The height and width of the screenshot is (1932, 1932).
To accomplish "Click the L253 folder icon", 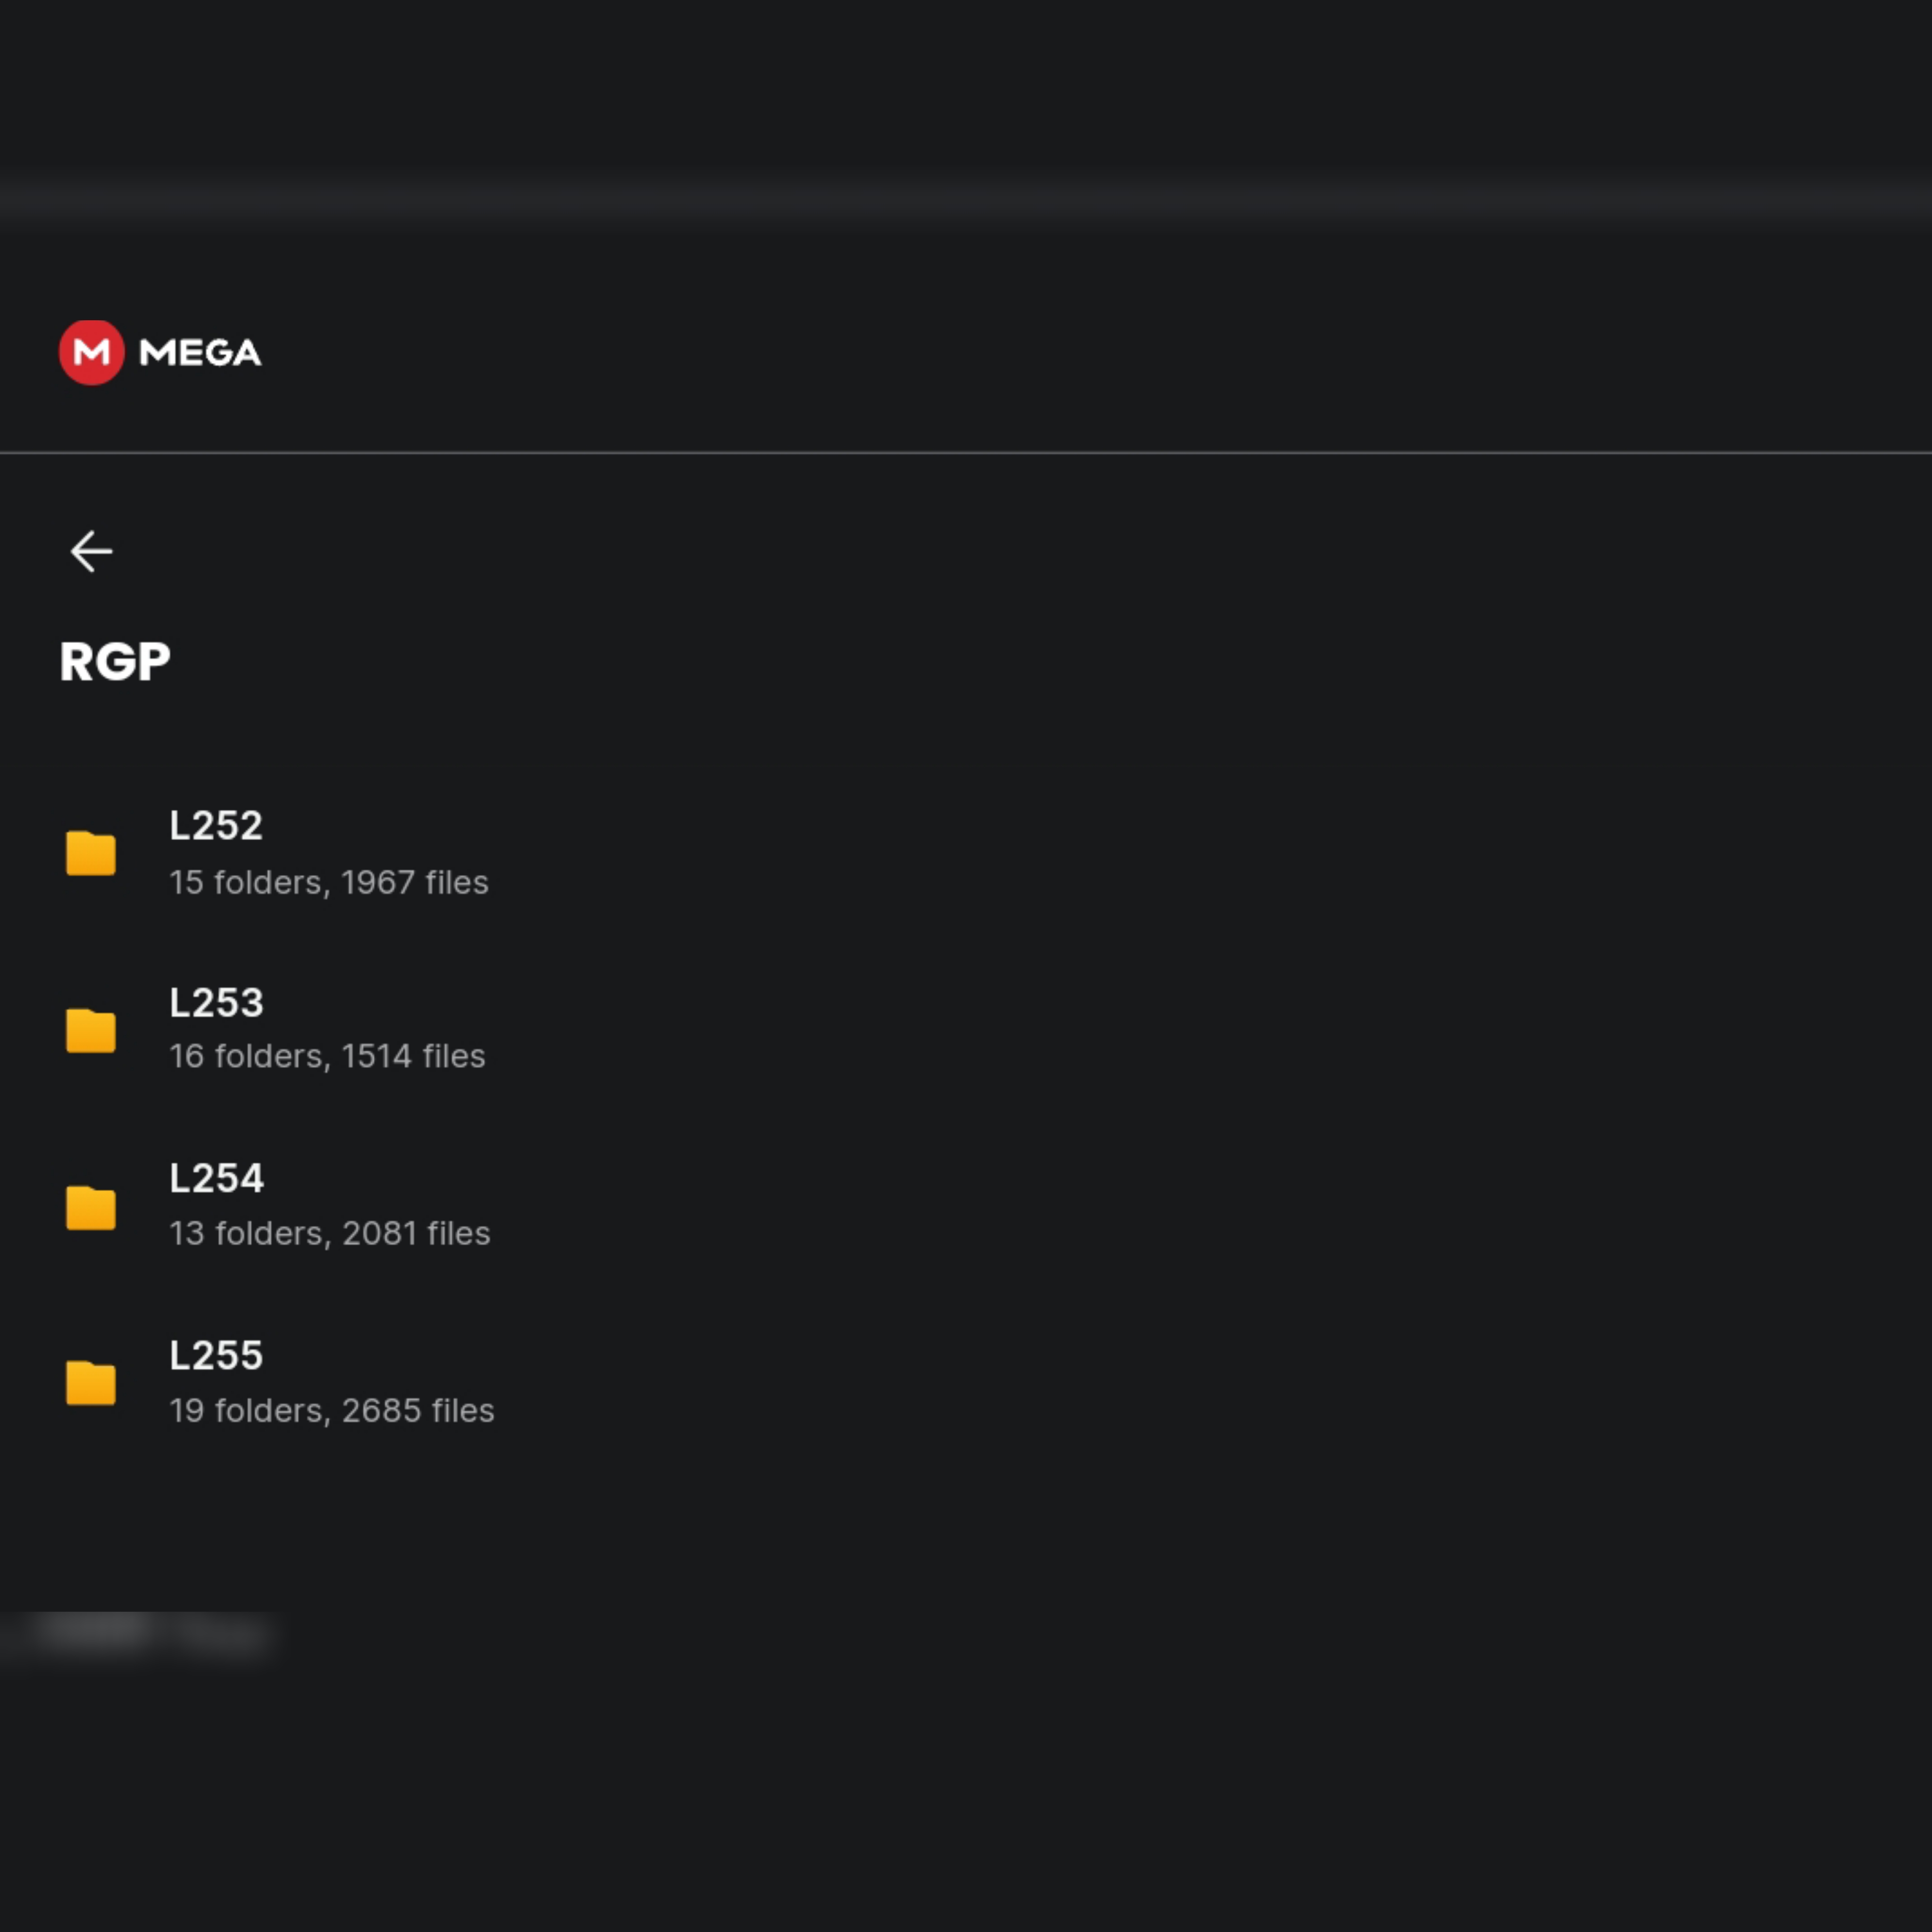I will pyautogui.click(x=91, y=1030).
